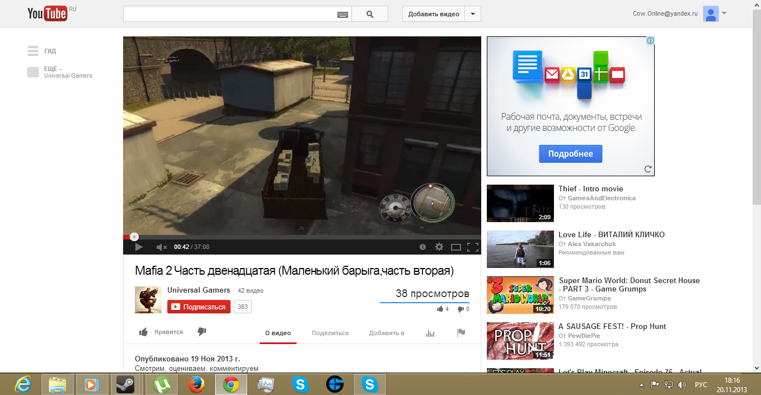Image resolution: width=761 pixels, height=395 pixels.
Task: Open the Добавить в tab
Action: tap(387, 333)
